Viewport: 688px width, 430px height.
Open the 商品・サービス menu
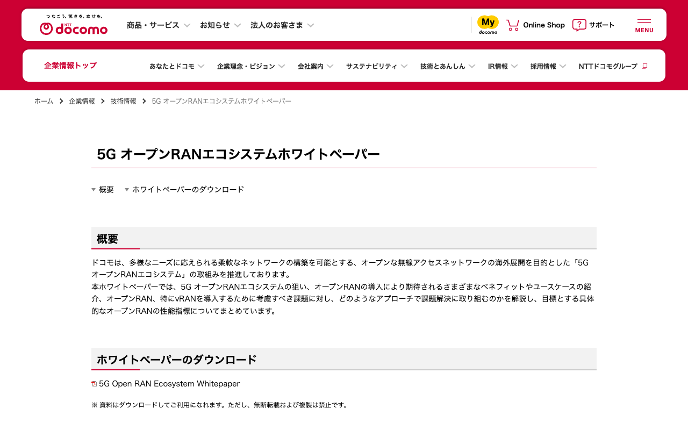[153, 25]
